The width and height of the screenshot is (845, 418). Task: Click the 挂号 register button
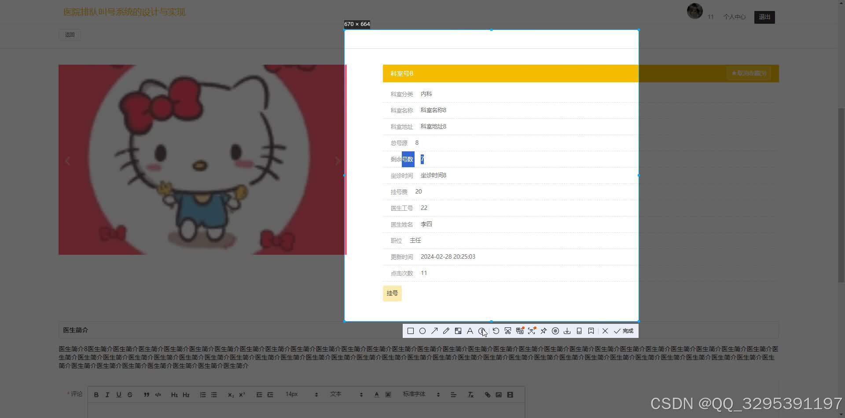392,293
